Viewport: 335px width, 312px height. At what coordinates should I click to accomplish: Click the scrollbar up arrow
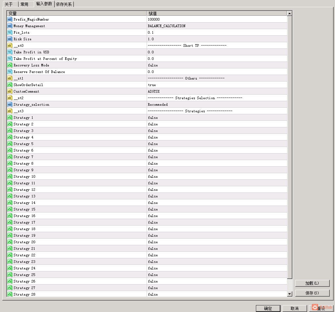(x=289, y=13)
